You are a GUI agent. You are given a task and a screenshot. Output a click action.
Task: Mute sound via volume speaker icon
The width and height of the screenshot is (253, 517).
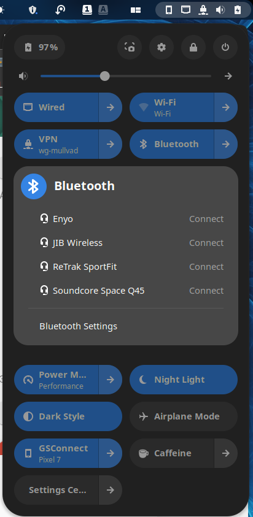[23, 76]
